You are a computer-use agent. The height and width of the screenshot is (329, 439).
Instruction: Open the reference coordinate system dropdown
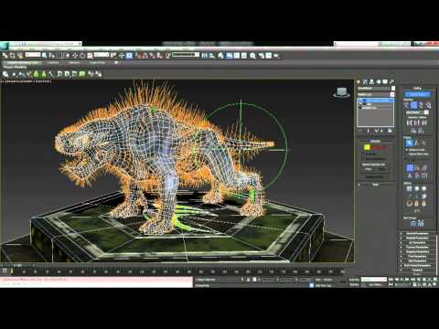pos(102,55)
